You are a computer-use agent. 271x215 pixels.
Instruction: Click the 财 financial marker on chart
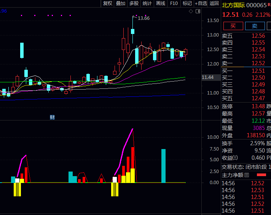coord(53,117)
